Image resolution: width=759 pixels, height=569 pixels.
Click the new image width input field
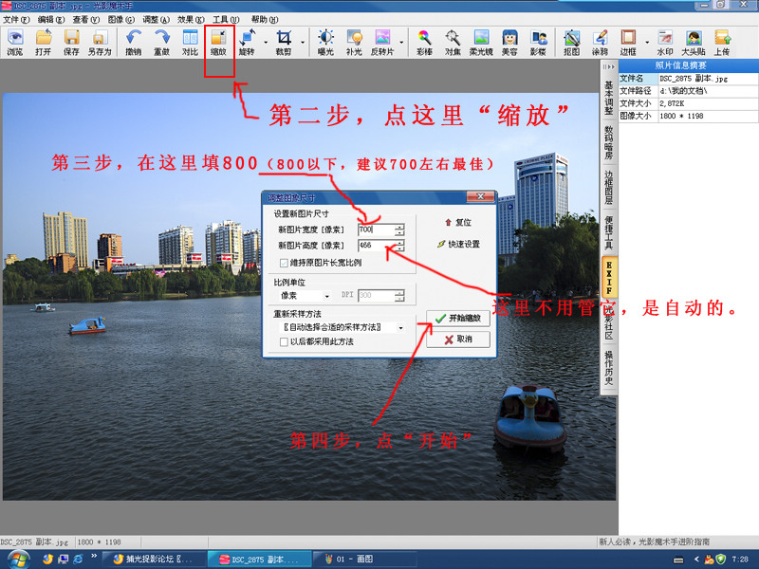[375, 229]
